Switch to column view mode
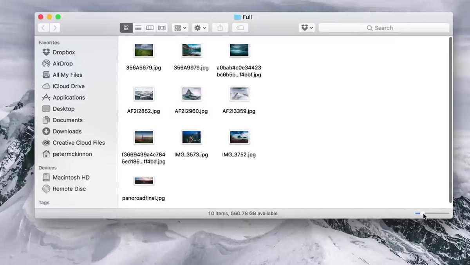 [150, 28]
